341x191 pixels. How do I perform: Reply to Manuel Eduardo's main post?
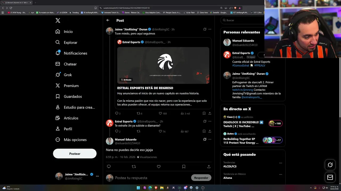(109, 167)
